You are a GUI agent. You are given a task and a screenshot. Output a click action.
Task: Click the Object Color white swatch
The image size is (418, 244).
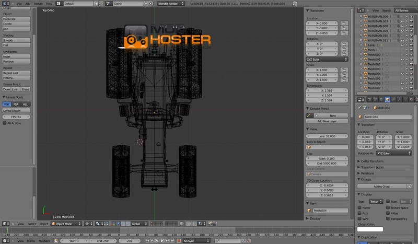click(x=370, y=229)
